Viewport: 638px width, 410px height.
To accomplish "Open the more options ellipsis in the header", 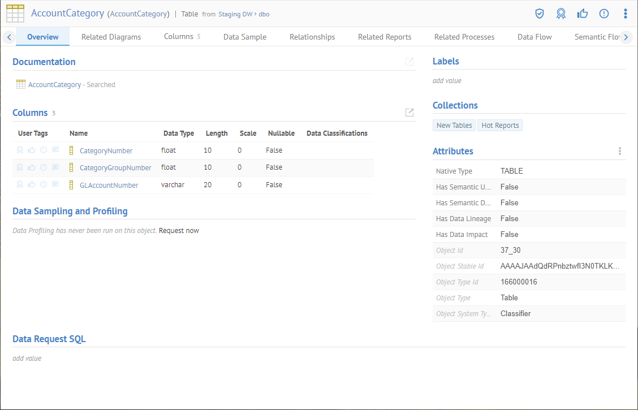I will pos(625,13).
